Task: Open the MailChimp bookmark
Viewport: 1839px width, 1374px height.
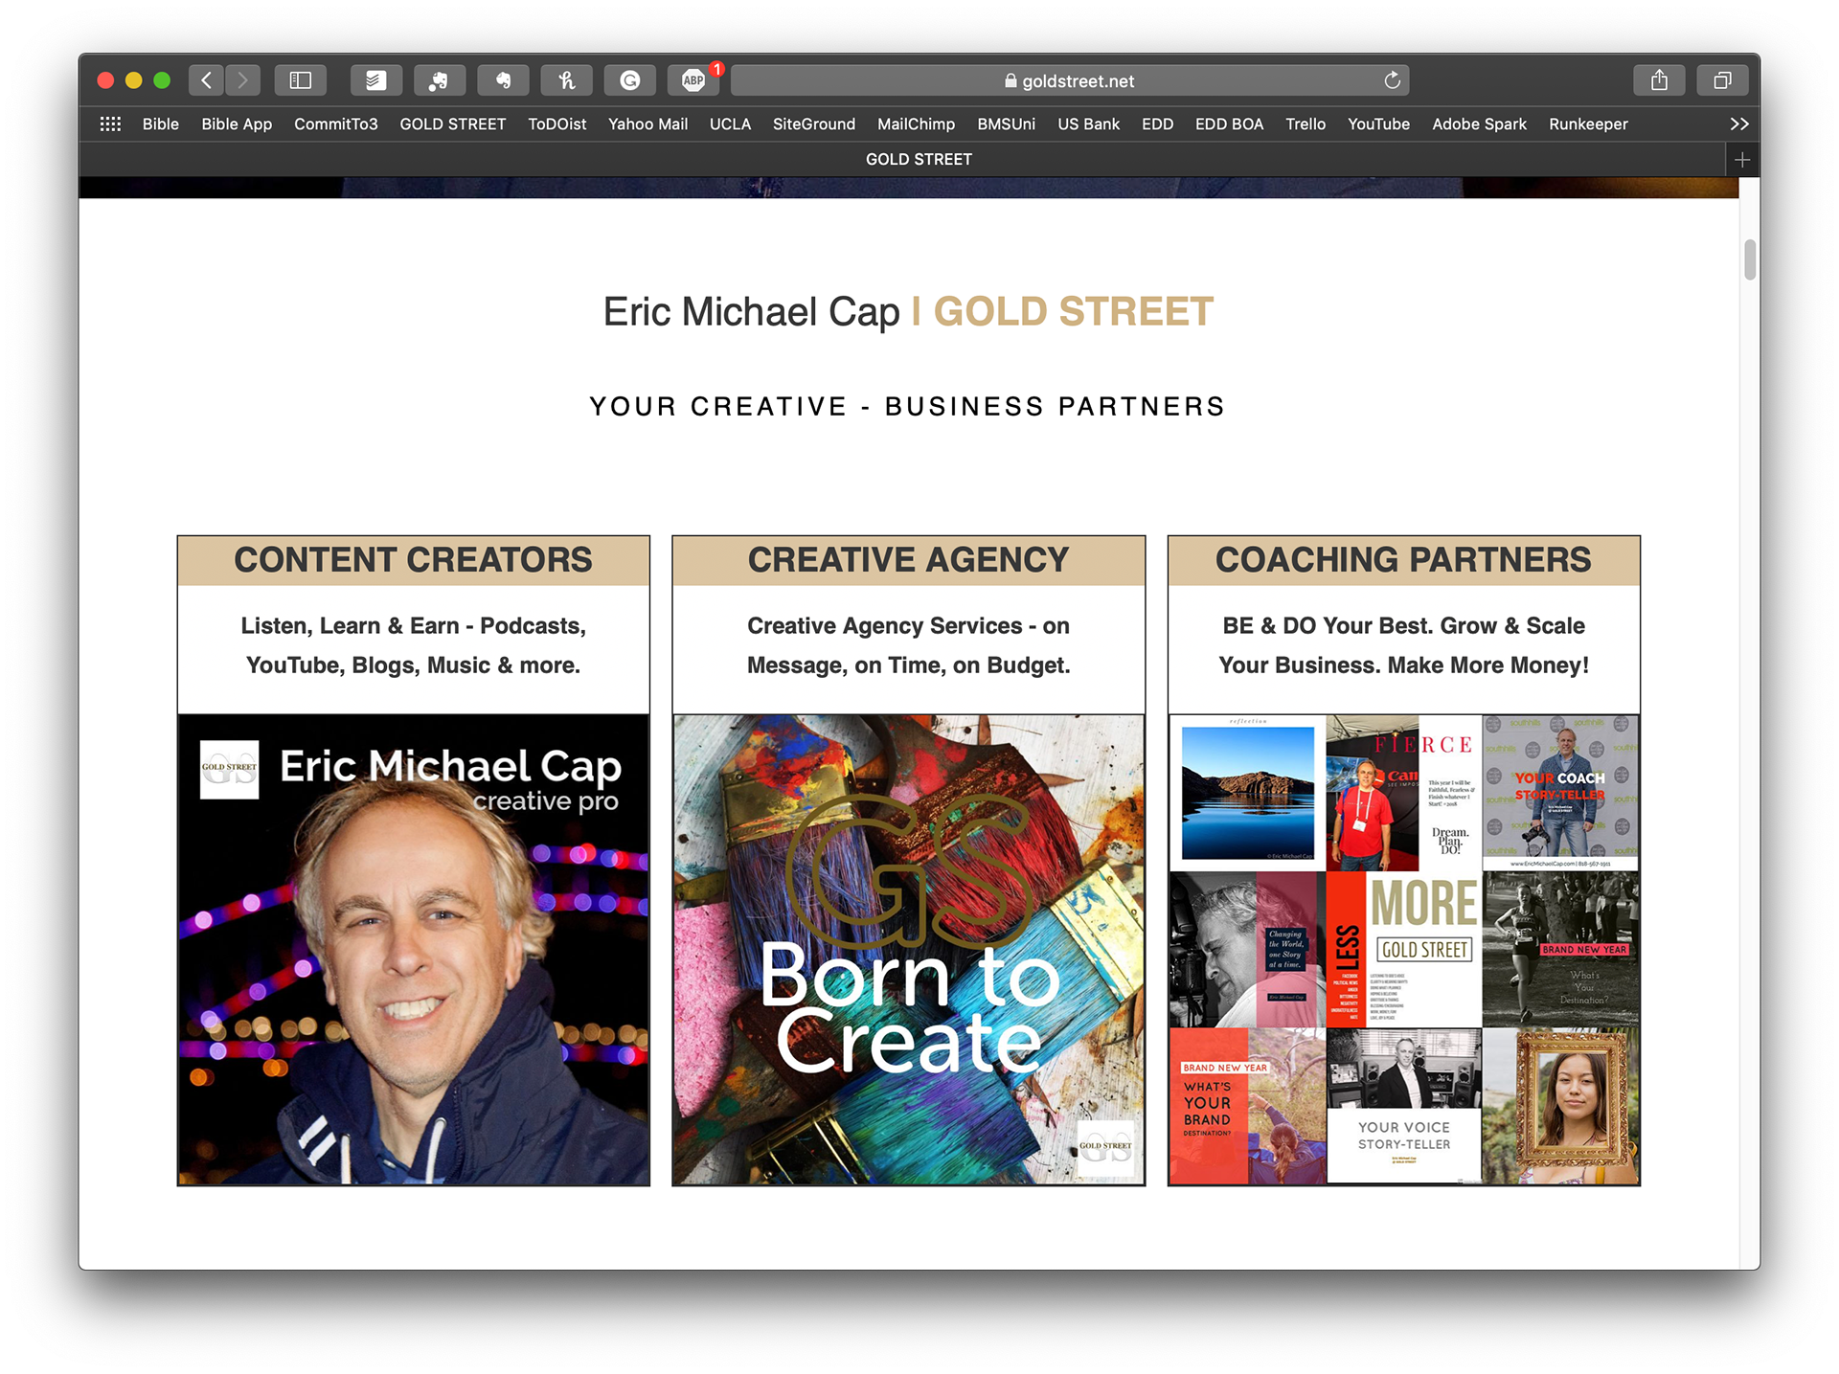Action: pos(917,124)
